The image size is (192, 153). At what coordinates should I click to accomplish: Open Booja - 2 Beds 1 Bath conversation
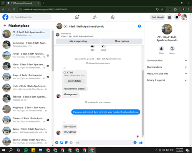pyautogui.click(x=26, y=77)
